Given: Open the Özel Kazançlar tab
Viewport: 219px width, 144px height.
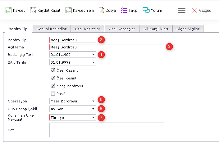Looking at the screenshot, I should pos(122,29).
